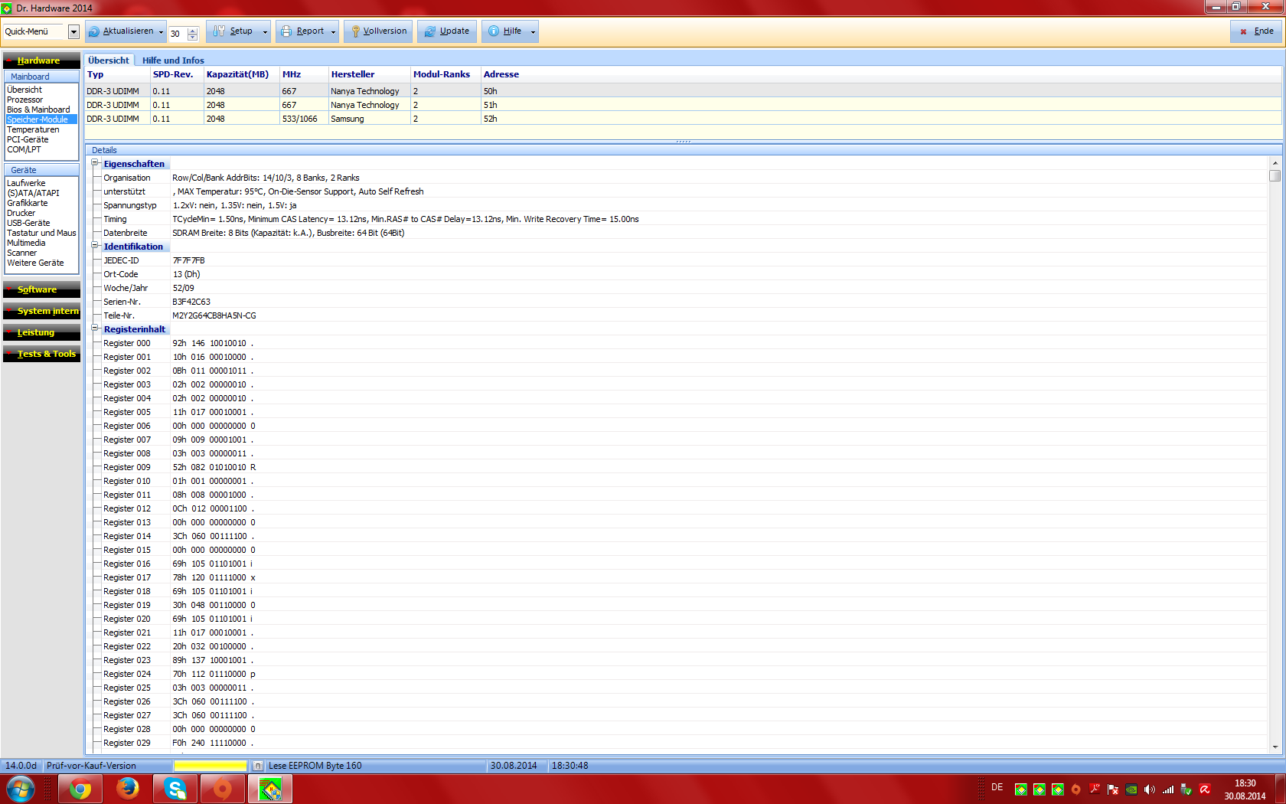Collapse the Eigenschaften tree section

click(96, 163)
